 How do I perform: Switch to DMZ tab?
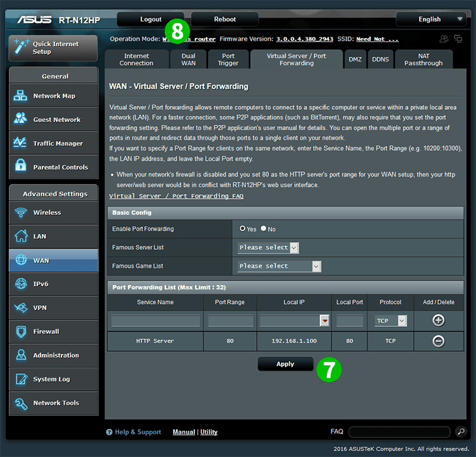point(355,59)
